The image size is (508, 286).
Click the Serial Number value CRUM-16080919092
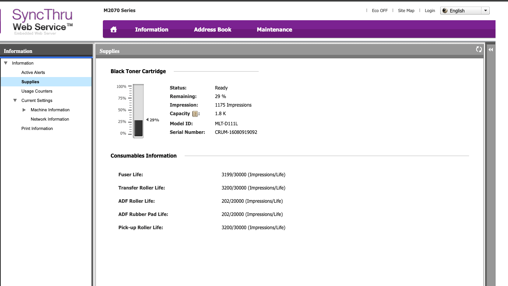(x=236, y=132)
